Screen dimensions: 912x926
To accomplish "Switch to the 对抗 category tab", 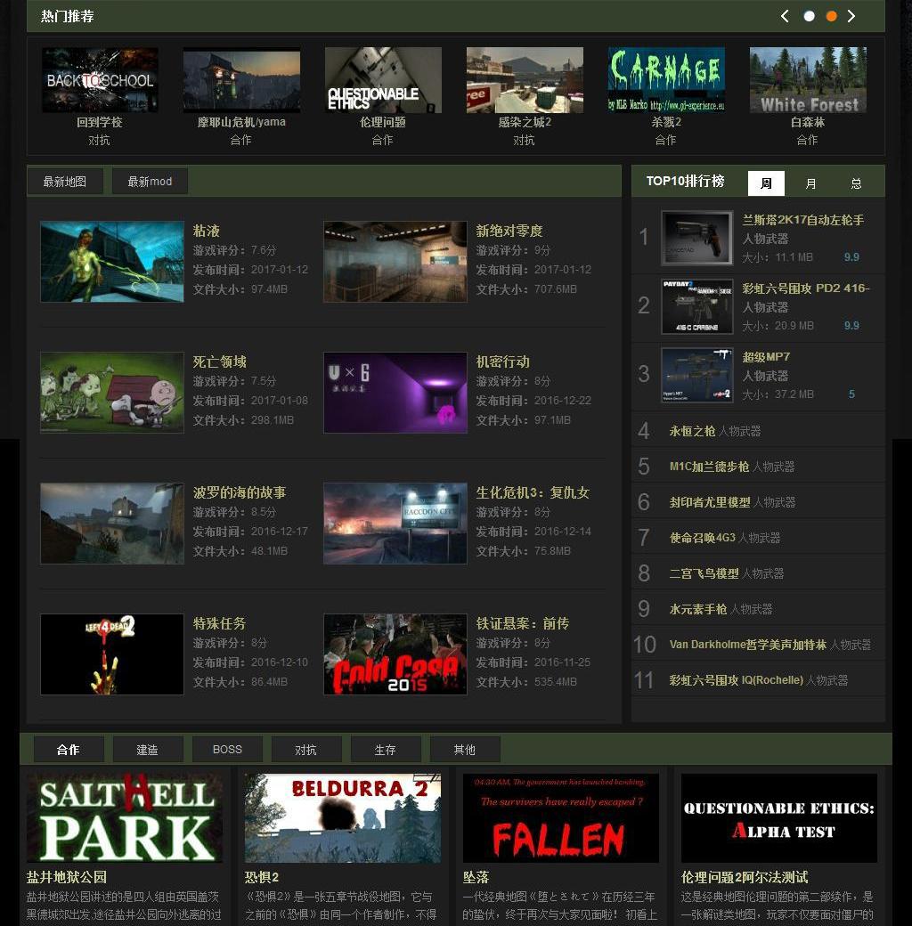I will coord(305,750).
